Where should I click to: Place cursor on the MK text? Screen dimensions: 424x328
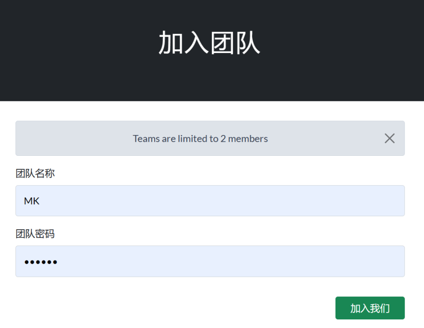[x=32, y=201]
